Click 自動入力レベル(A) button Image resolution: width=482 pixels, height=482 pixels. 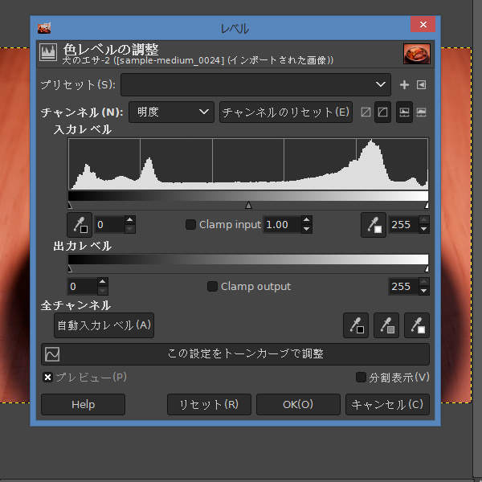tap(104, 325)
